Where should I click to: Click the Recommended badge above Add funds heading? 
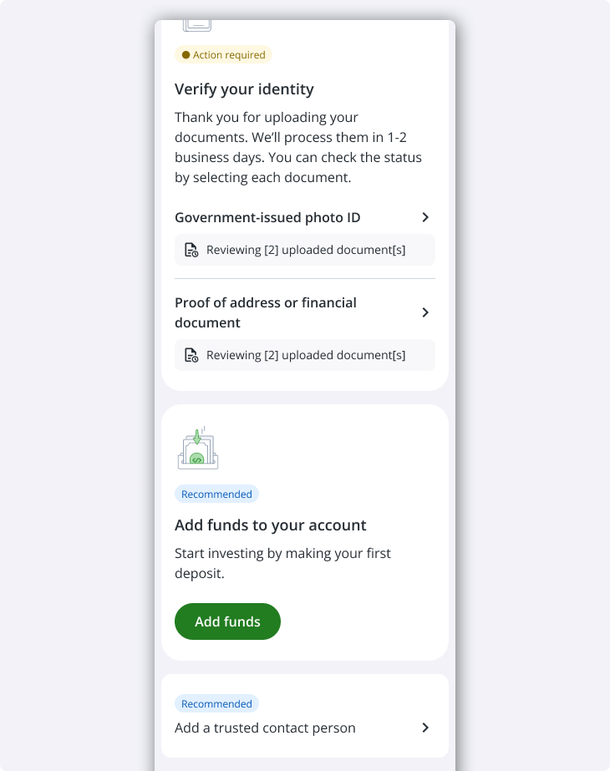[216, 495]
